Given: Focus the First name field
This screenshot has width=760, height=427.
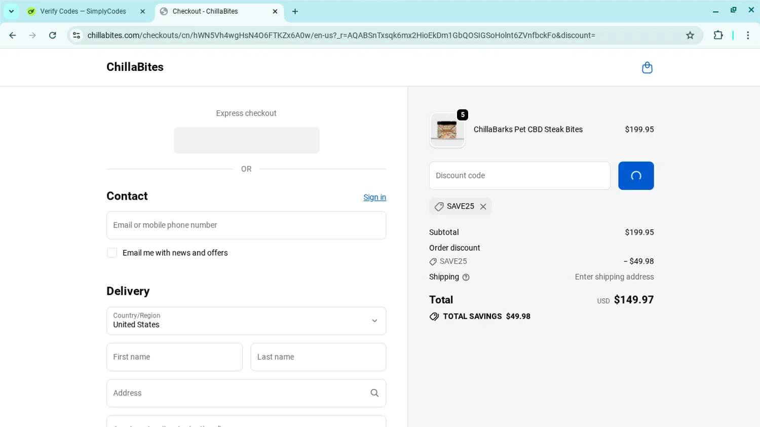Looking at the screenshot, I should pyautogui.click(x=174, y=357).
